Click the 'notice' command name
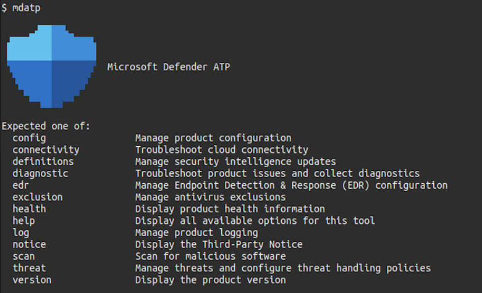The image size is (482, 293). pos(29,244)
